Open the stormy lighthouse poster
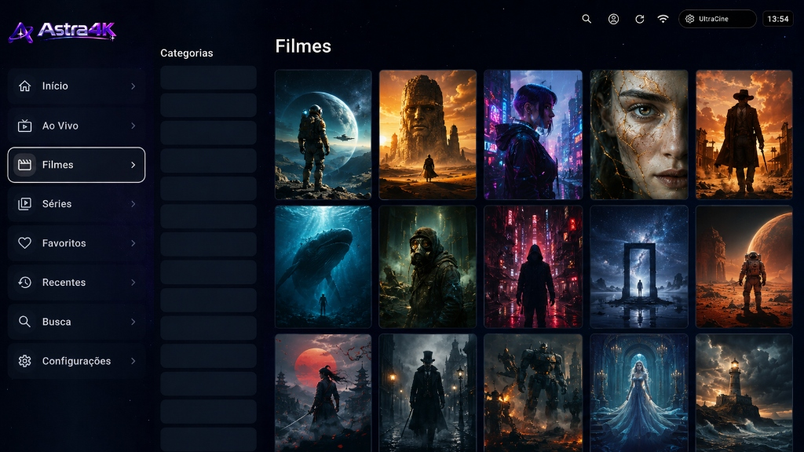The width and height of the screenshot is (804, 452). coord(744,393)
